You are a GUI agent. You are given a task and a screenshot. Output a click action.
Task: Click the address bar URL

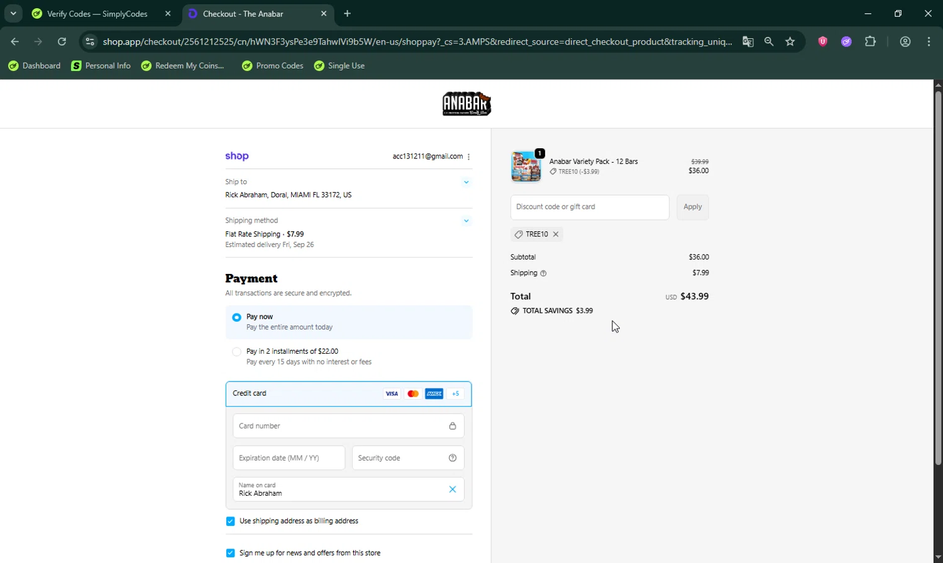click(x=417, y=41)
